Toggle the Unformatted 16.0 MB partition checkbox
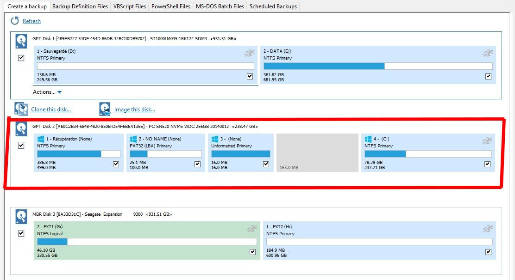Image resolution: width=515 pixels, height=280 pixels. click(266, 164)
